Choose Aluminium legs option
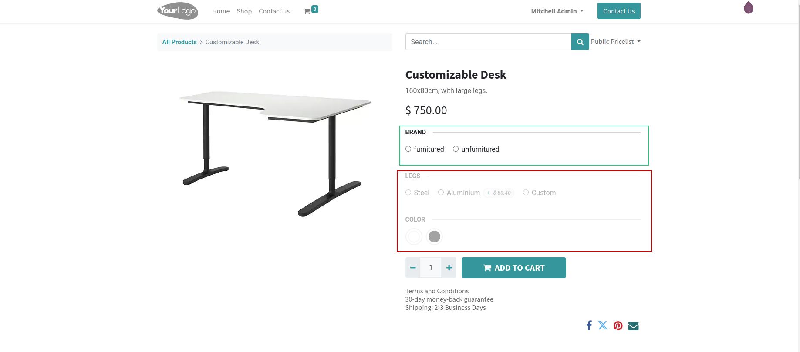Image resolution: width=800 pixels, height=352 pixels. pyautogui.click(x=441, y=193)
